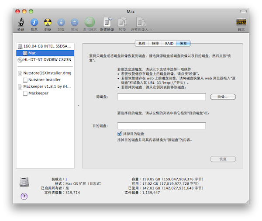Click the 新建映像 (New Image) icon
This screenshot has width=262, height=221.
pos(107,22)
